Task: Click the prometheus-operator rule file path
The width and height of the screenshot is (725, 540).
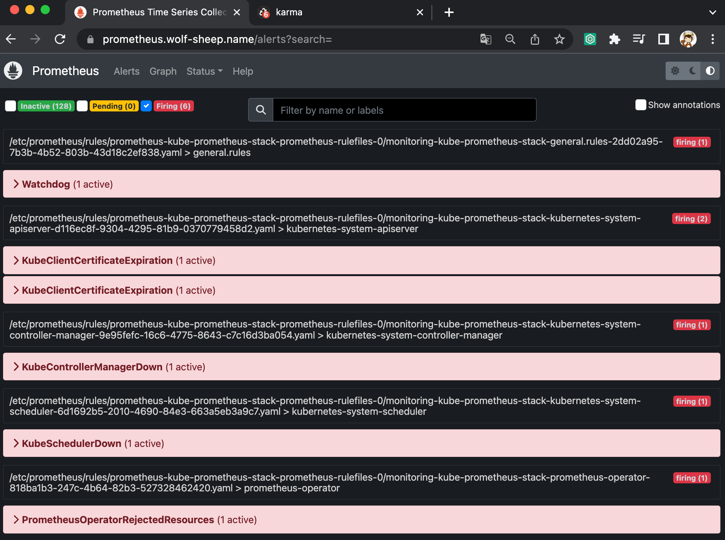Action: point(330,483)
